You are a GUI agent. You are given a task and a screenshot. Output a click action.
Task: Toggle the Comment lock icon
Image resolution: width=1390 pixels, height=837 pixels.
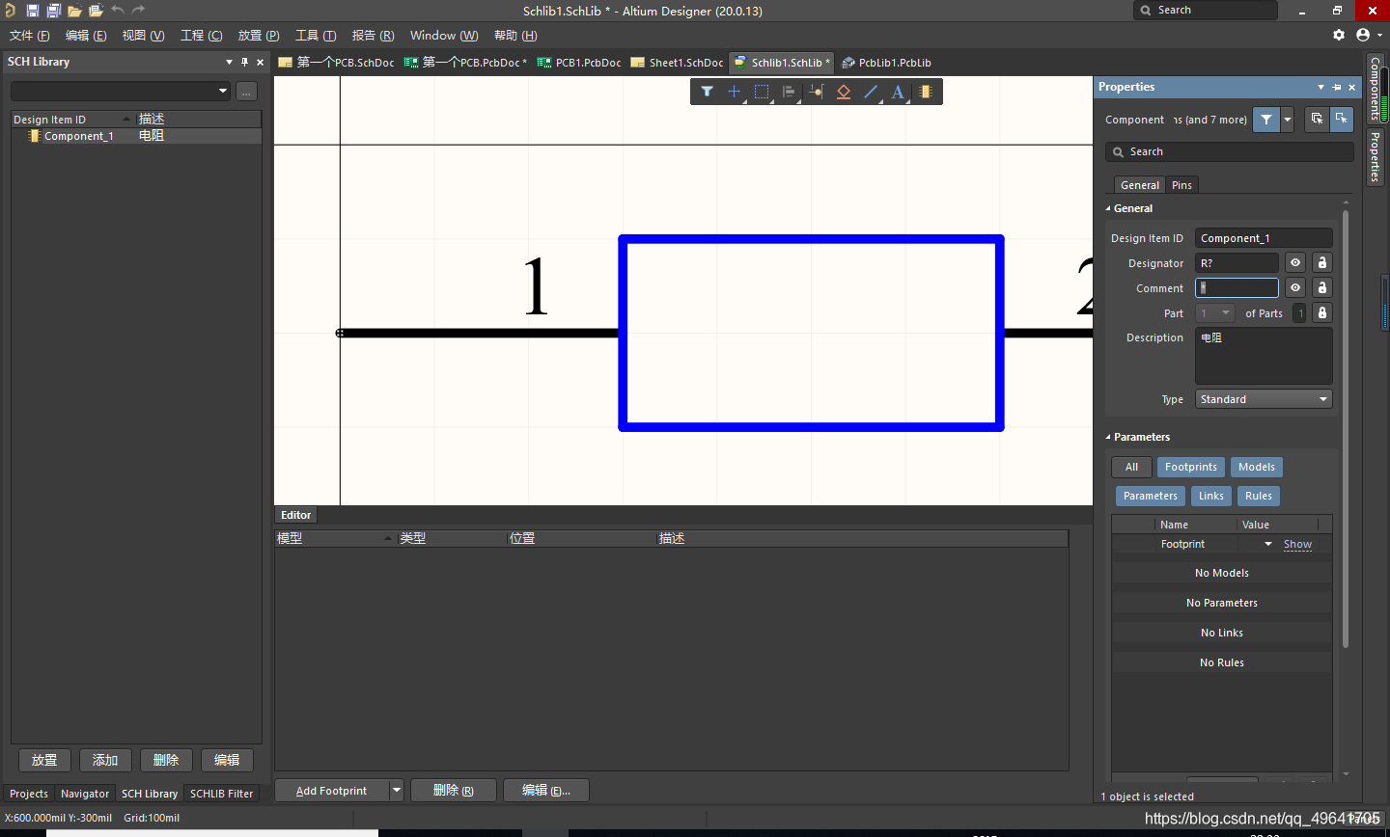pos(1322,287)
